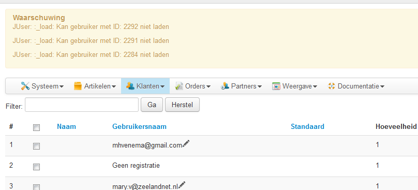This screenshot has width=418, height=190.
Task: Expand the Orders dropdown arrow
Action: point(208,86)
